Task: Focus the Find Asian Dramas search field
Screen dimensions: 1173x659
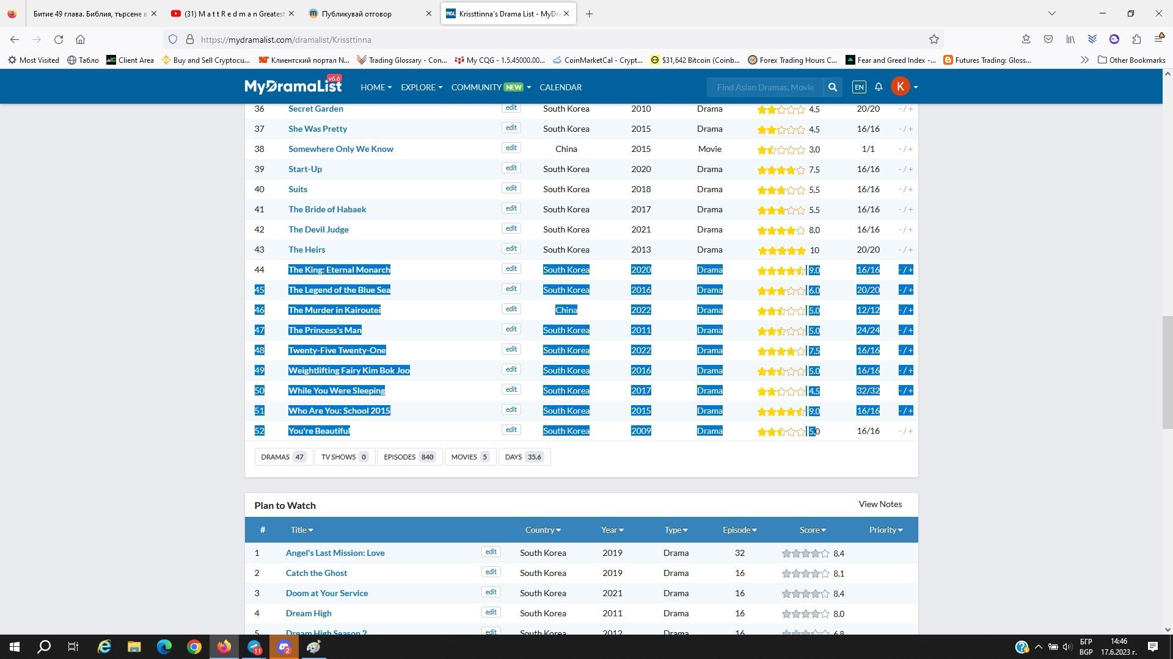Action: 765,87
